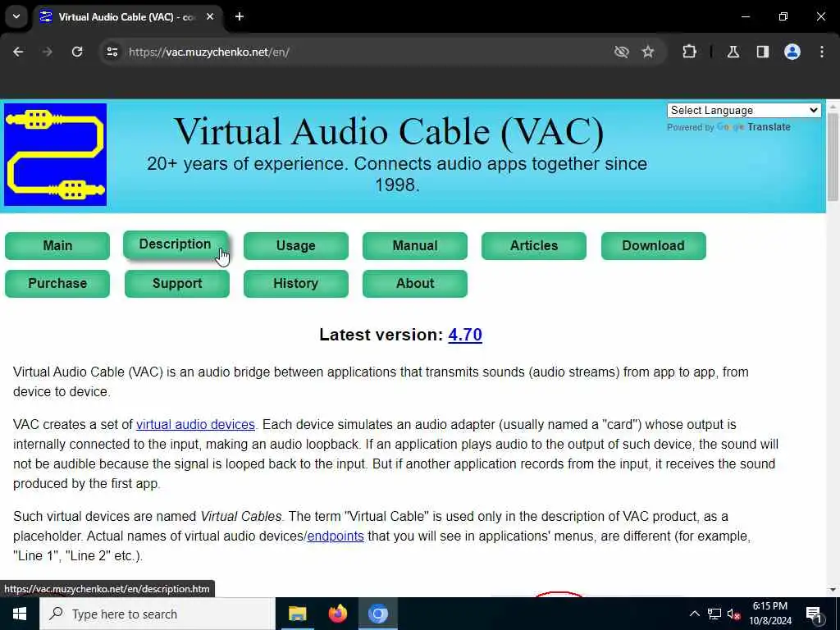
Task: Click the page vertical scrollbar thumb
Action: [x=833, y=157]
